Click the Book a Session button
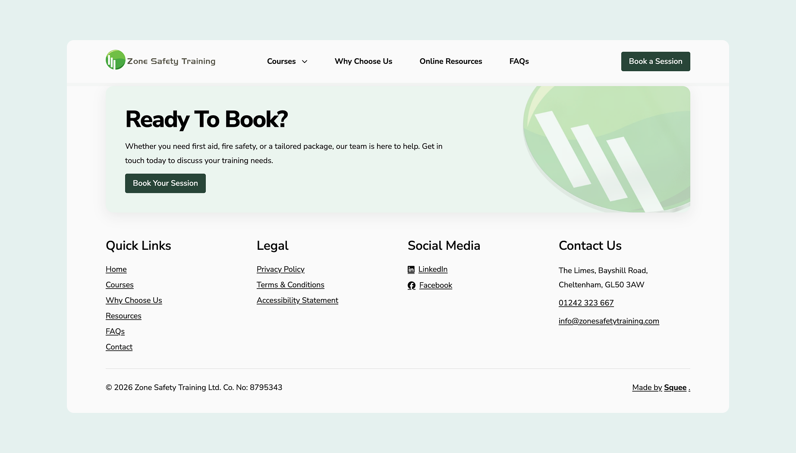The height and width of the screenshot is (453, 796). click(655, 61)
